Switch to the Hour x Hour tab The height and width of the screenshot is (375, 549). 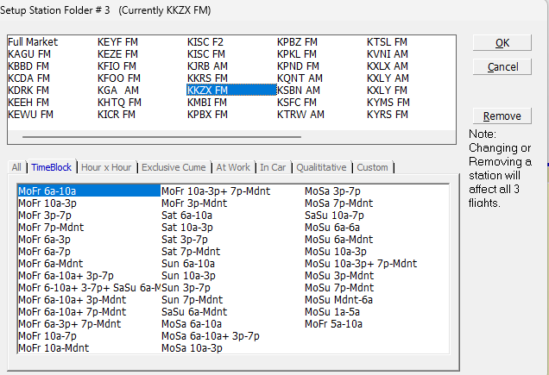pyautogui.click(x=106, y=167)
